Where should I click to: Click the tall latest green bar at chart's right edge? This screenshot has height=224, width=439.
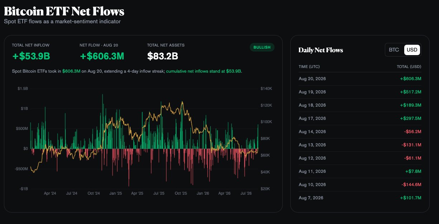pyautogui.click(x=258, y=136)
